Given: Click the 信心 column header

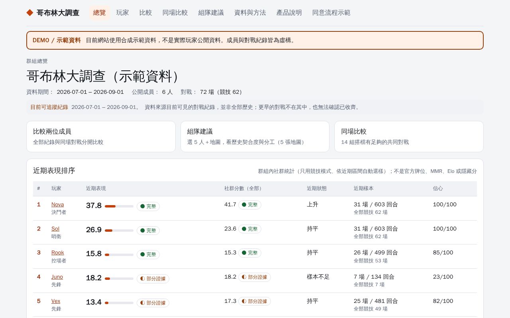Looking at the screenshot, I should point(438,188).
